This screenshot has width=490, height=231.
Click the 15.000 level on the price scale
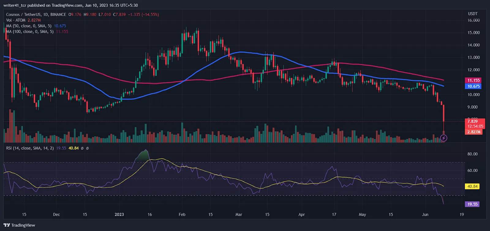tap(473, 33)
